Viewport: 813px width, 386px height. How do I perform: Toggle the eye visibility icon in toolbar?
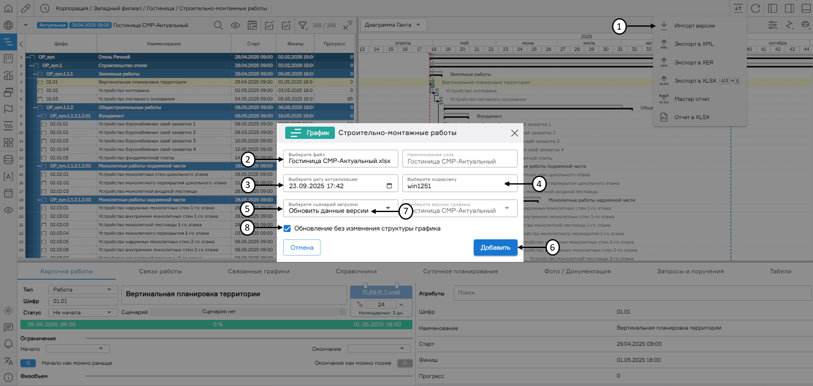click(x=235, y=25)
